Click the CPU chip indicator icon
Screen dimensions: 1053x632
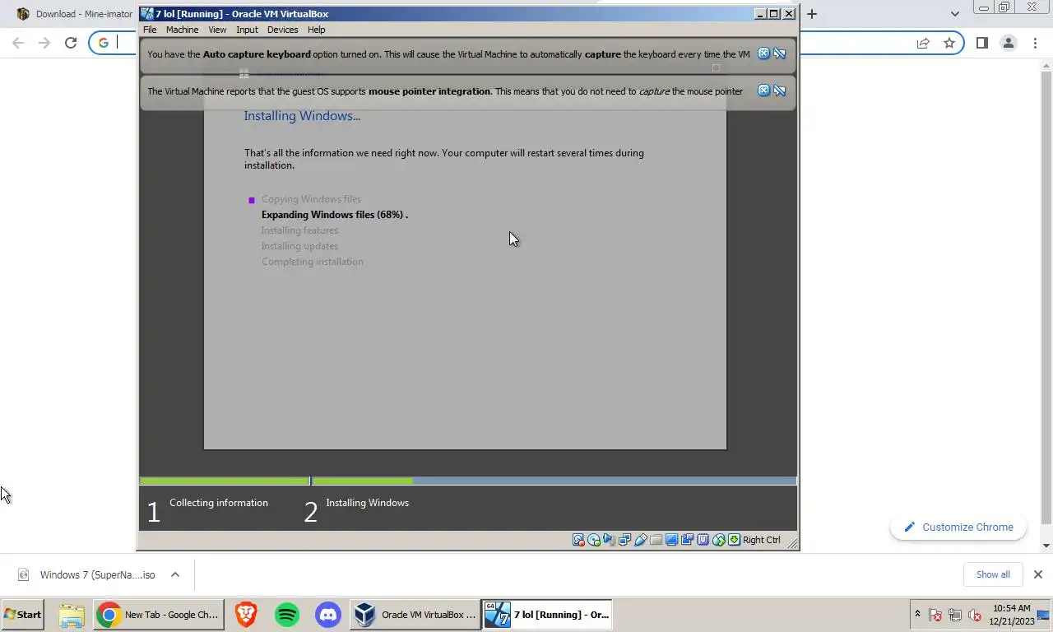coord(703,540)
